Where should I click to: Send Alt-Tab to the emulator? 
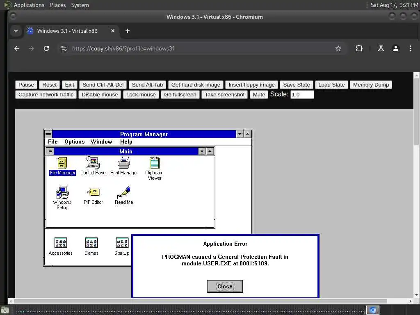[147, 84]
